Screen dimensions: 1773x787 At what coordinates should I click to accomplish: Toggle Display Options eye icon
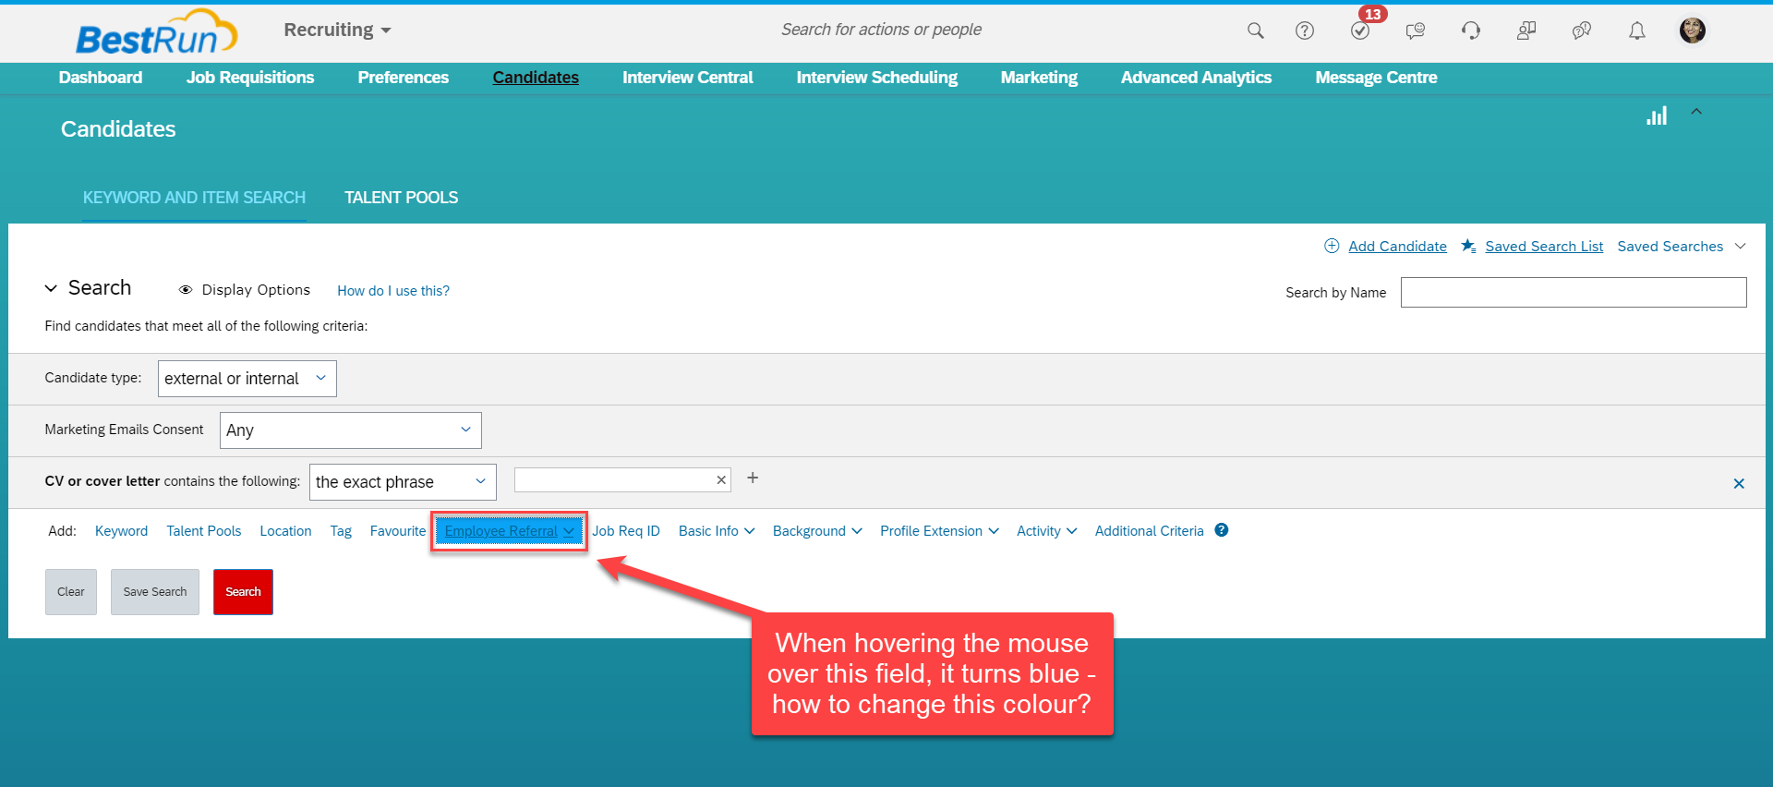tap(185, 290)
